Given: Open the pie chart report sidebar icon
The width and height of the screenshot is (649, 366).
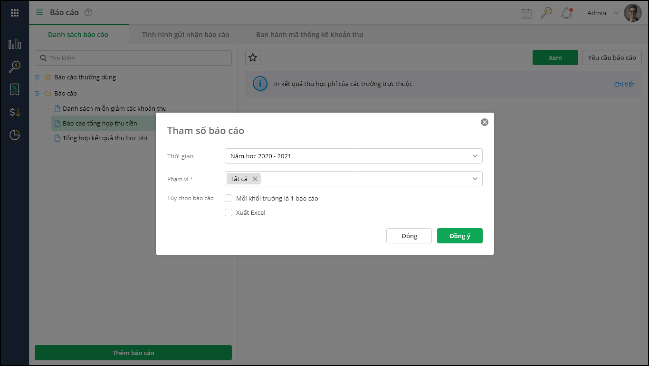Looking at the screenshot, I should tap(15, 135).
